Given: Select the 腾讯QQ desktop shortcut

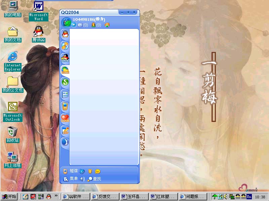Looking at the screenshot, I should (x=39, y=34).
